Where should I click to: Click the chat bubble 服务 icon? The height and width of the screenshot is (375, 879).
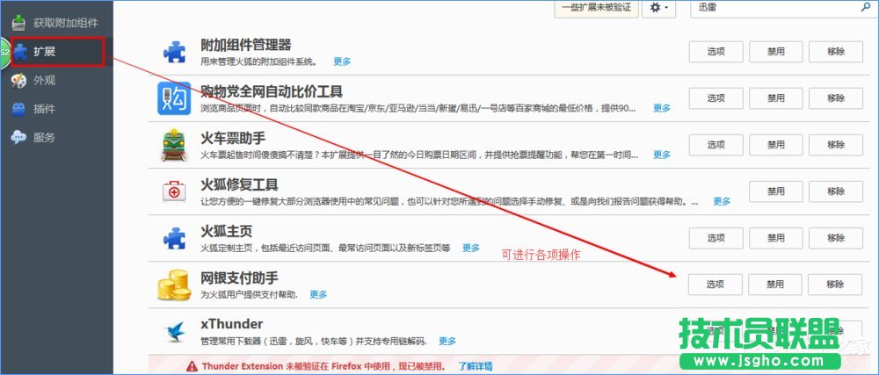point(19,138)
